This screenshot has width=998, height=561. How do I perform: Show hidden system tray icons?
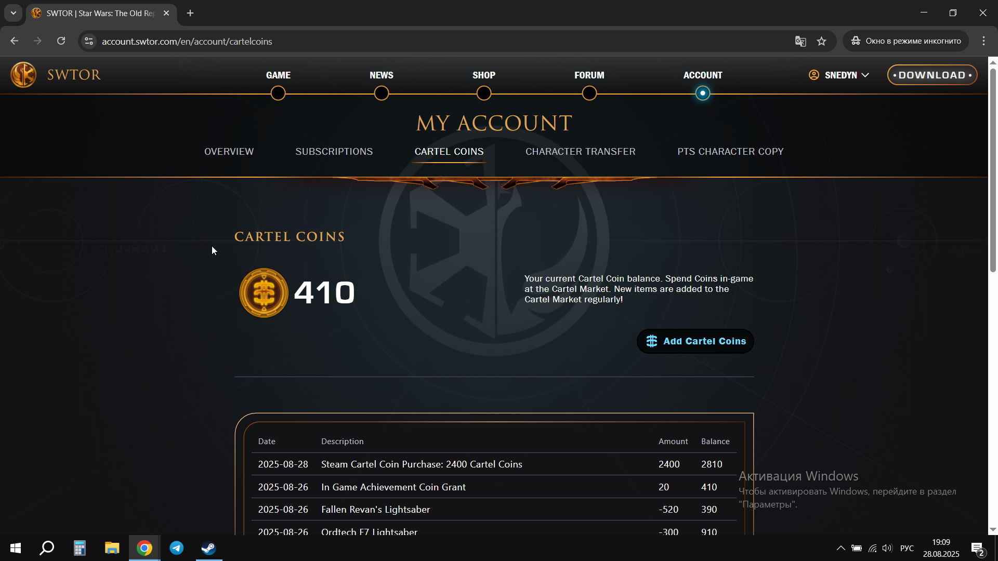[841, 548]
